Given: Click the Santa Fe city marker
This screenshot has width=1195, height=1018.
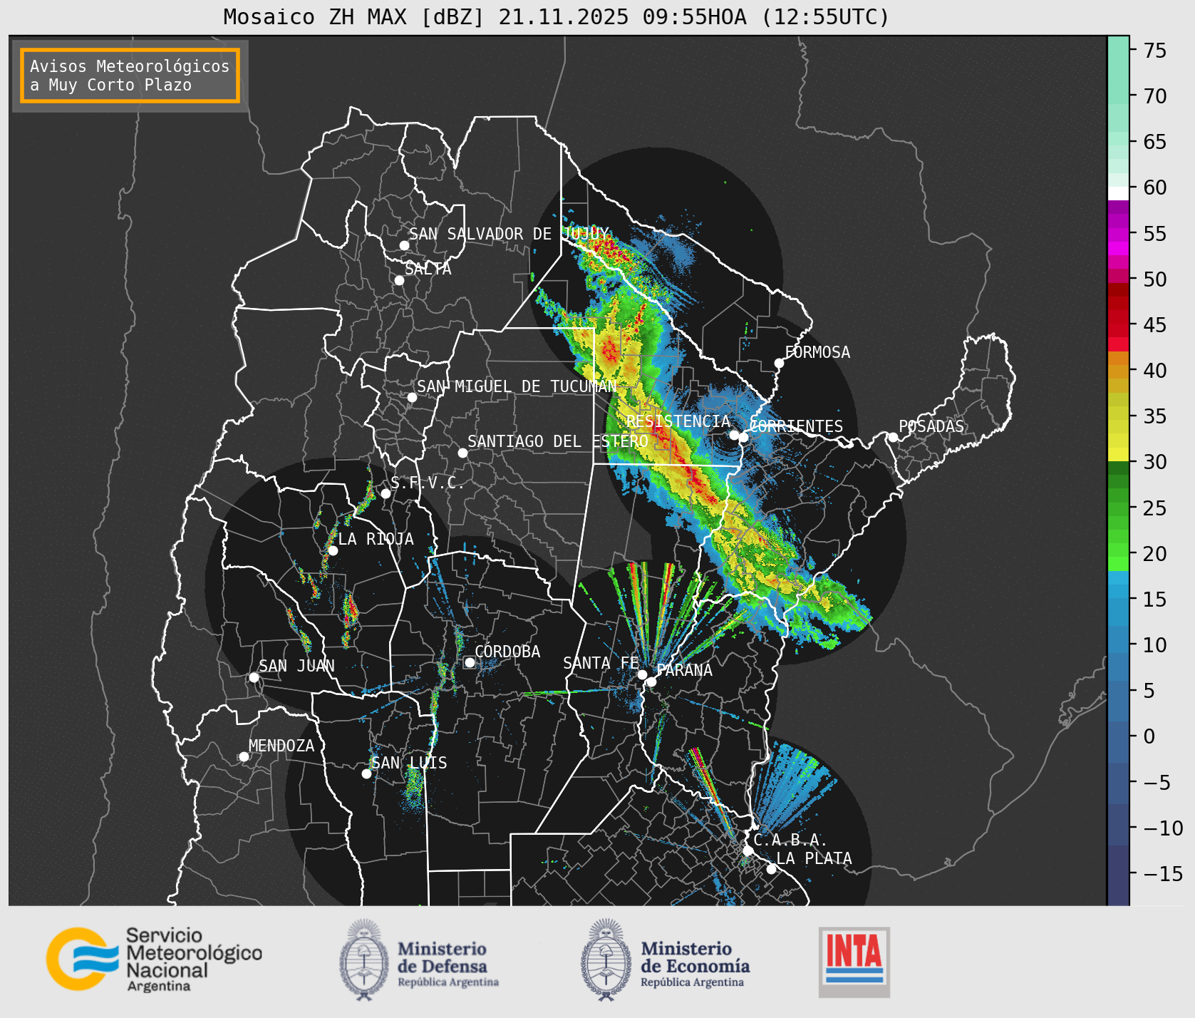Looking at the screenshot, I should coord(642,674).
